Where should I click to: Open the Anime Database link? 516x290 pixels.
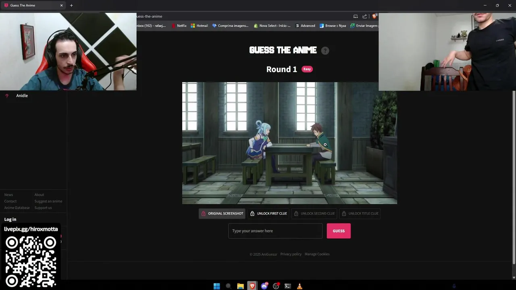tap(17, 207)
